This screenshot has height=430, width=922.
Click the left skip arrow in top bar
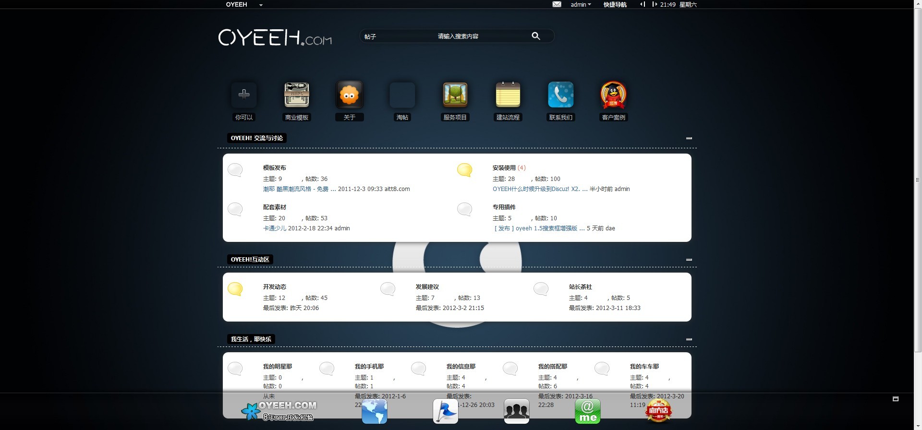tap(643, 4)
